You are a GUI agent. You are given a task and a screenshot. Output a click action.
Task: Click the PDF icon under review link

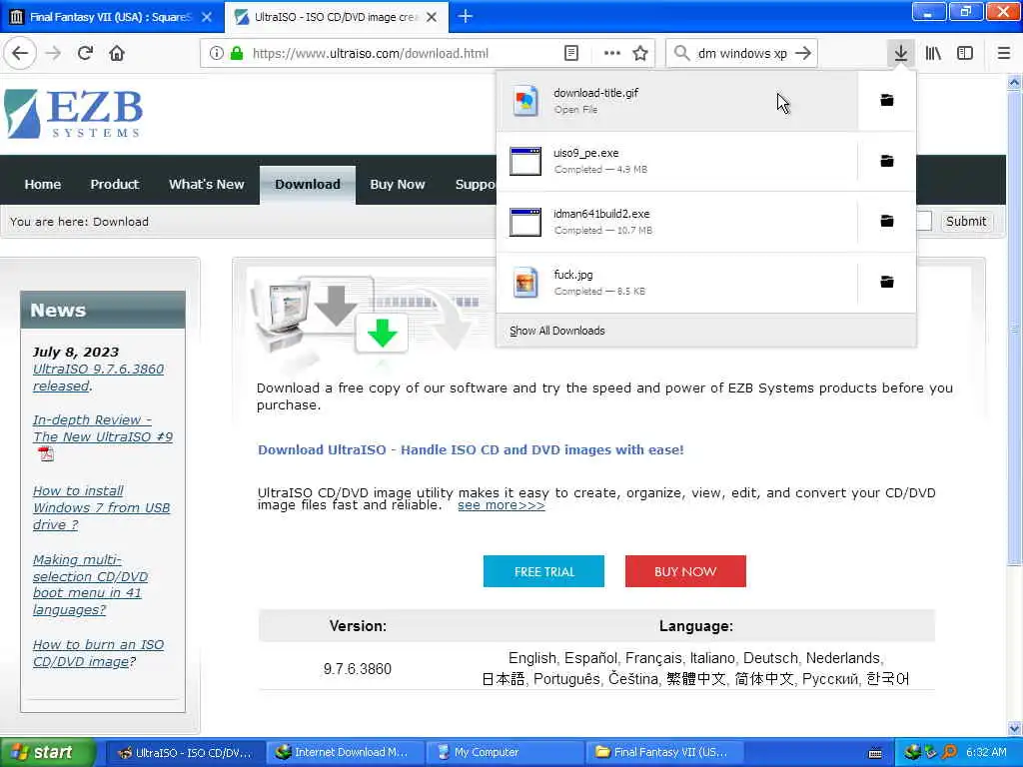[46, 454]
